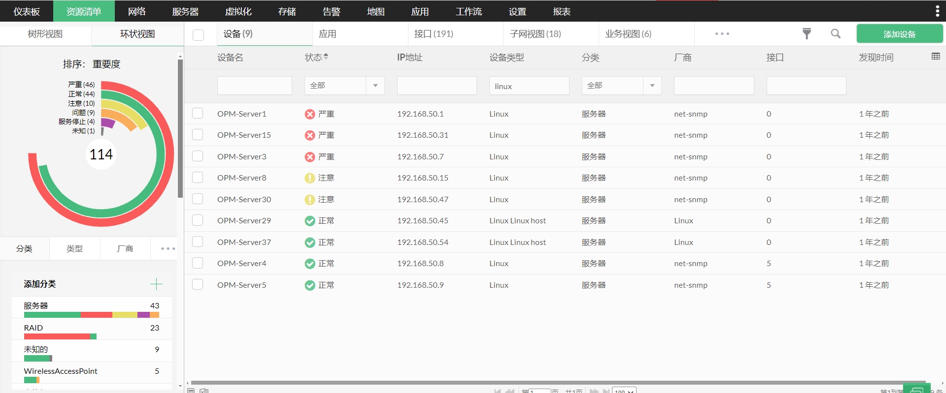Open the 告警 menu
Image resolution: width=946 pixels, height=393 pixels.
tap(332, 11)
